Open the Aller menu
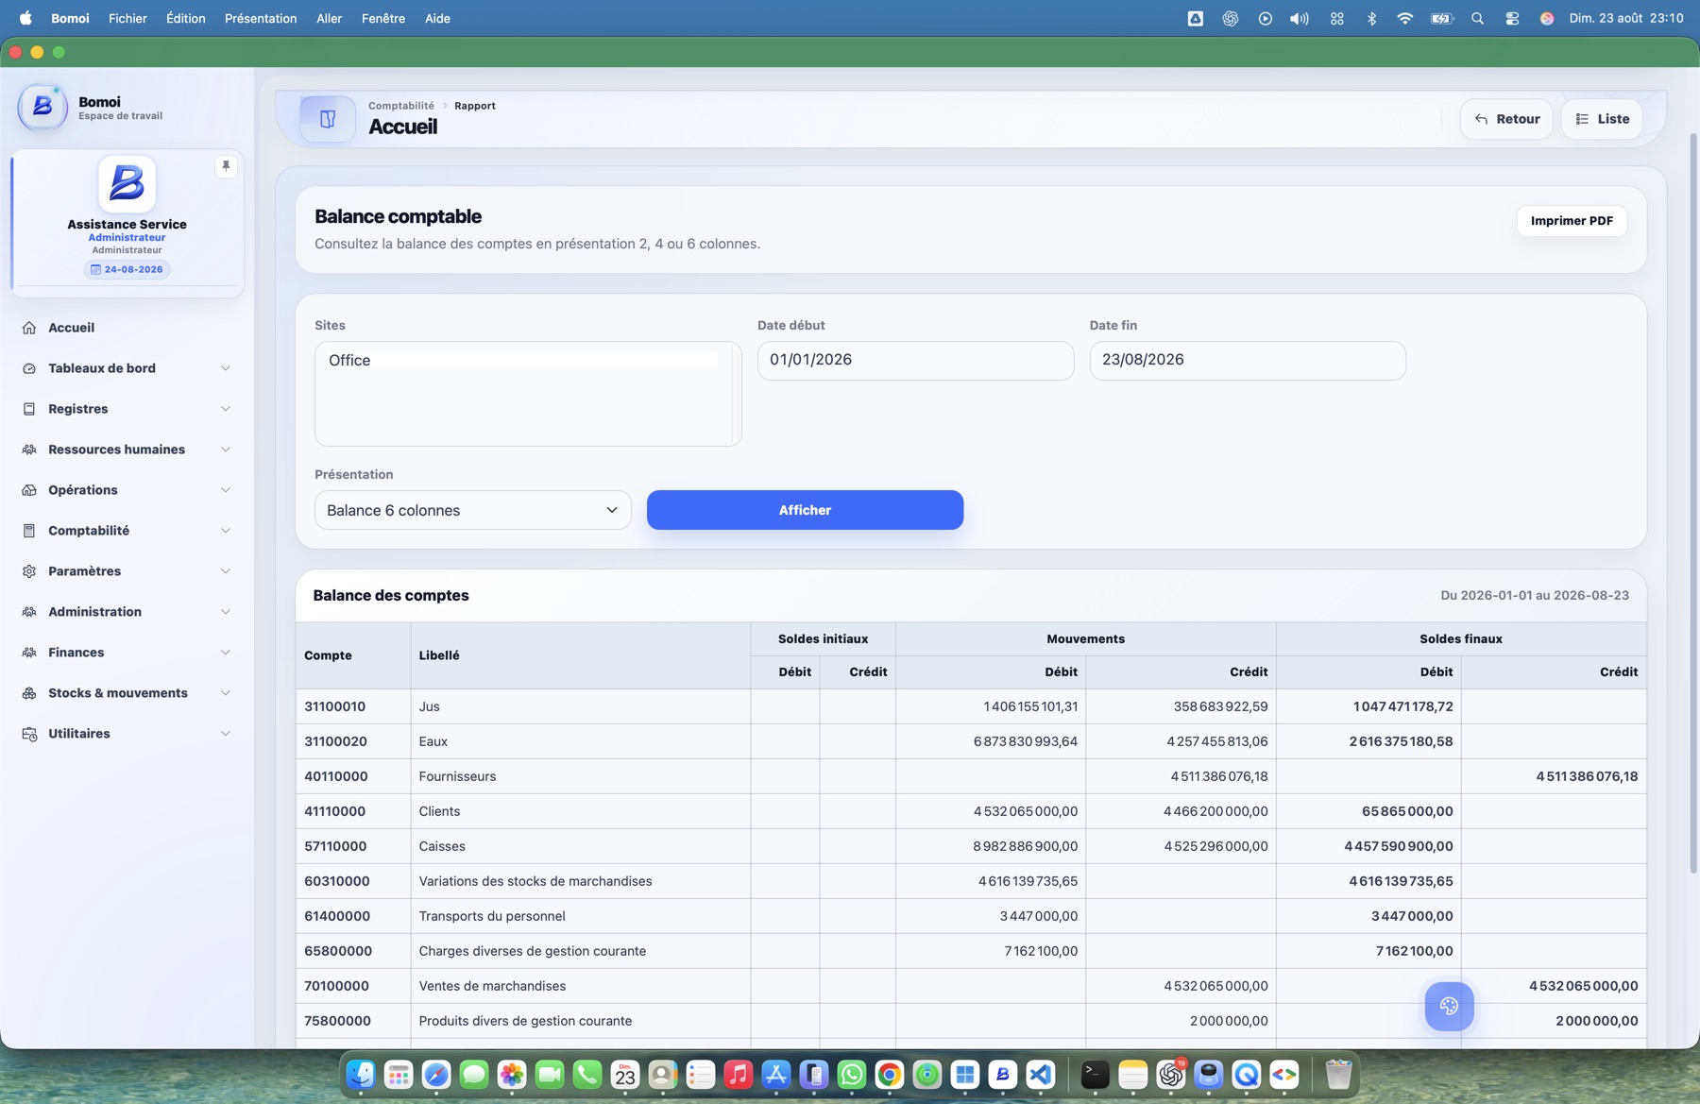The image size is (1700, 1104). (x=329, y=19)
